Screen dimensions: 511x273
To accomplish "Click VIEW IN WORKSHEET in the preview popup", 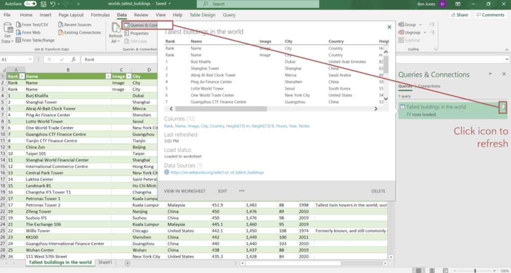I will (x=185, y=191).
